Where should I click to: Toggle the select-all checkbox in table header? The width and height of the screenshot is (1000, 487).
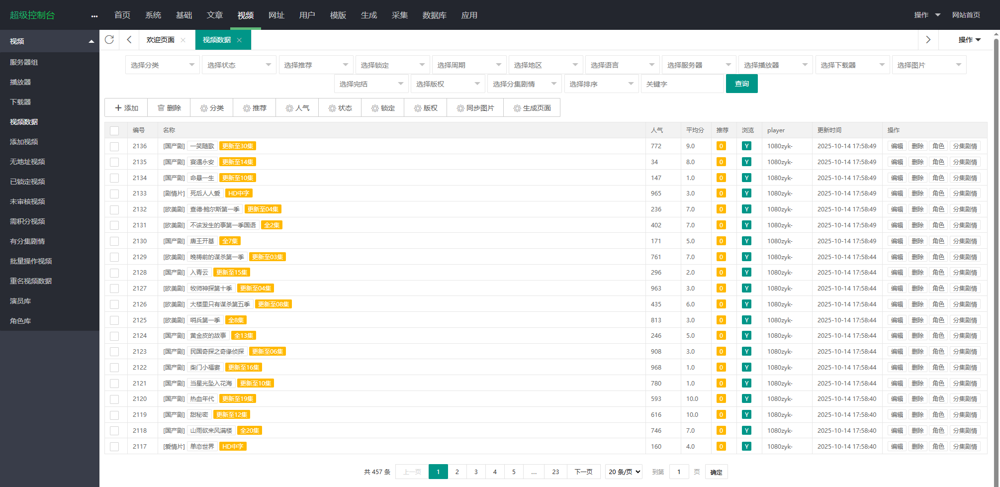[114, 131]
